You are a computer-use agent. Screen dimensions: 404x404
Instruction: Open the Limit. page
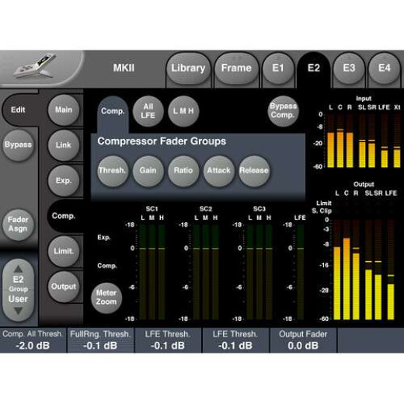click(64, 251)
